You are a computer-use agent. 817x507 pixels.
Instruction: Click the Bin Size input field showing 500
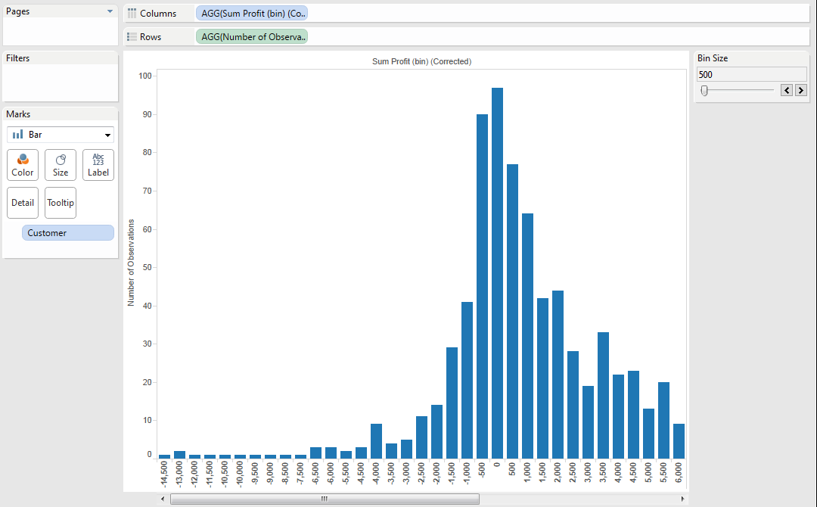tap(751, 73)
